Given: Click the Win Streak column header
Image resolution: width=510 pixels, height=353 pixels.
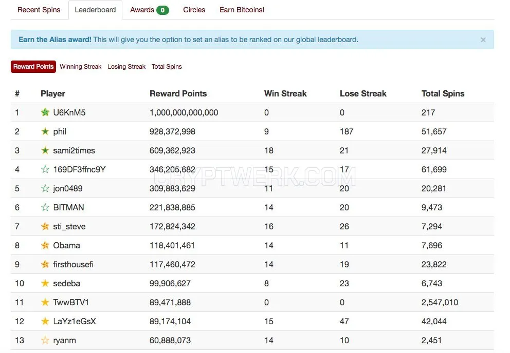Looking at the screenshot, I should 285,93.
